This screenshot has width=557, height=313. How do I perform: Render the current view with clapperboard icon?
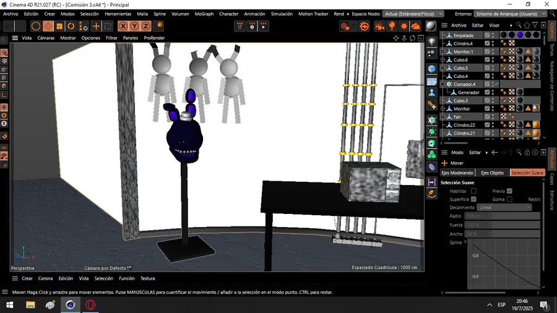click(x=240, y=26)
